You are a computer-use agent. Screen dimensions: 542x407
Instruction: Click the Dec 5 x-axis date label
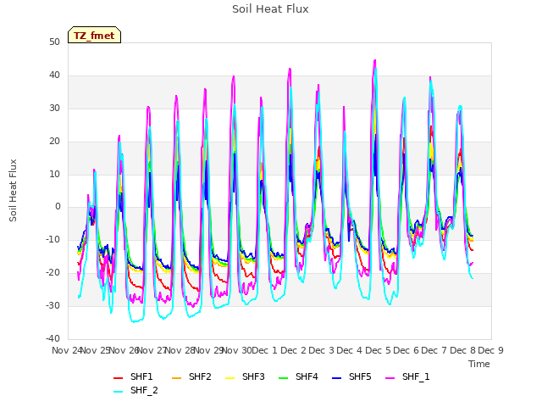click(378, 350)
